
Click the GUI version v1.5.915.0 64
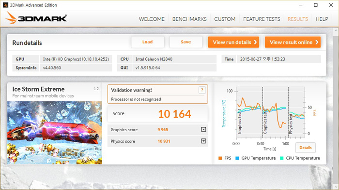148,68
